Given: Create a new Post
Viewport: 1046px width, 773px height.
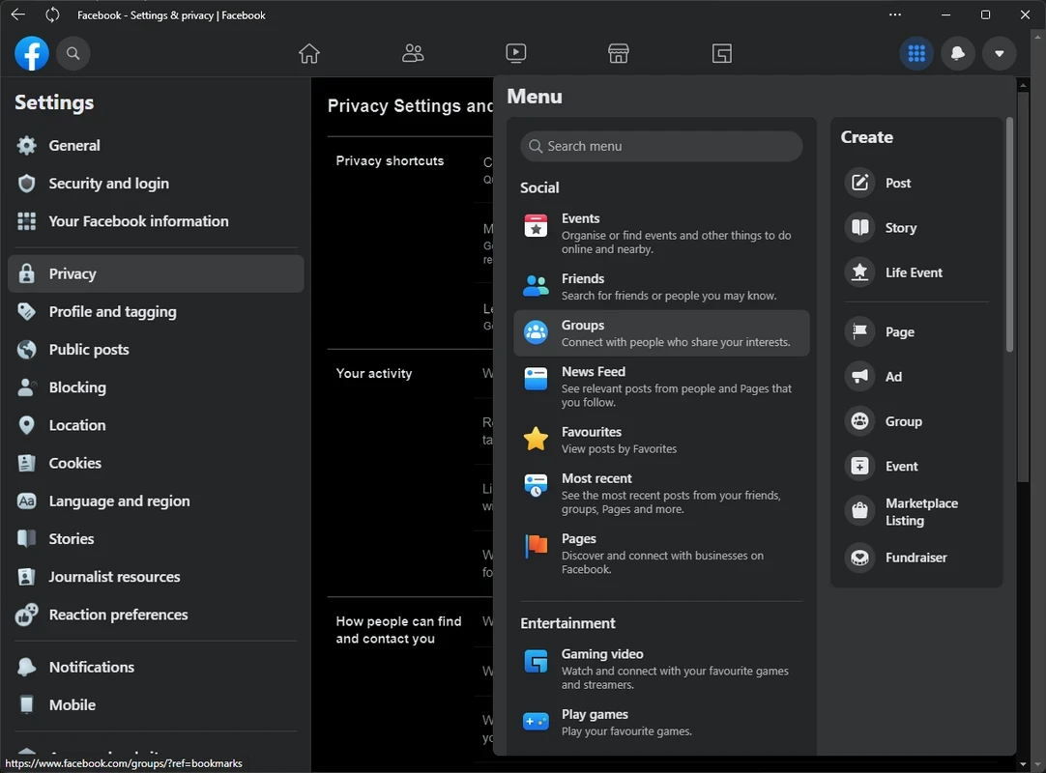Looking at the screenshot, I should [x=898, y=183].
